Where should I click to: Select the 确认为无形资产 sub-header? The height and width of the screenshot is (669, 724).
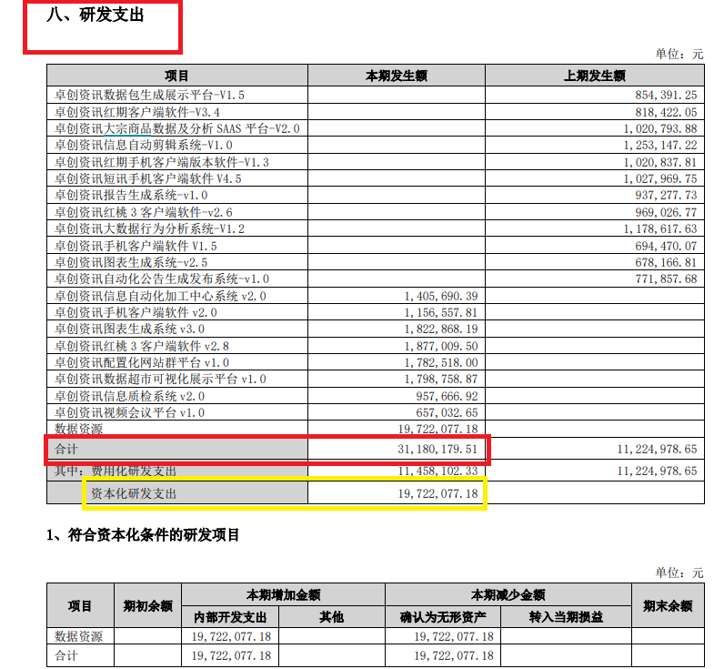(443, 617)
